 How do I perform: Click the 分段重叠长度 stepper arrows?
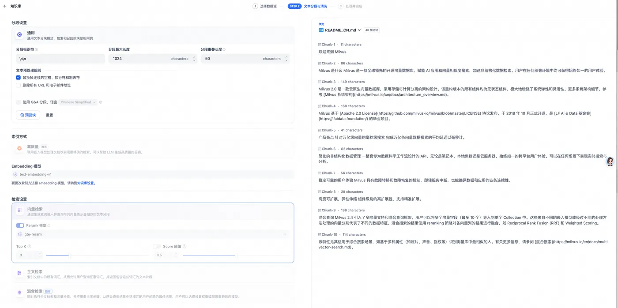point(286,58)
